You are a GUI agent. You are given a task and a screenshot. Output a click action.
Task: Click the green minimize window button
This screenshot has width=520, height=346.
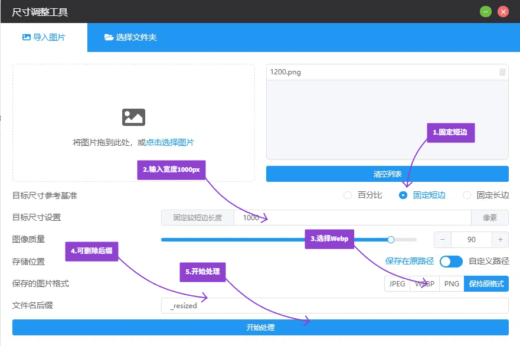point(486,11)
